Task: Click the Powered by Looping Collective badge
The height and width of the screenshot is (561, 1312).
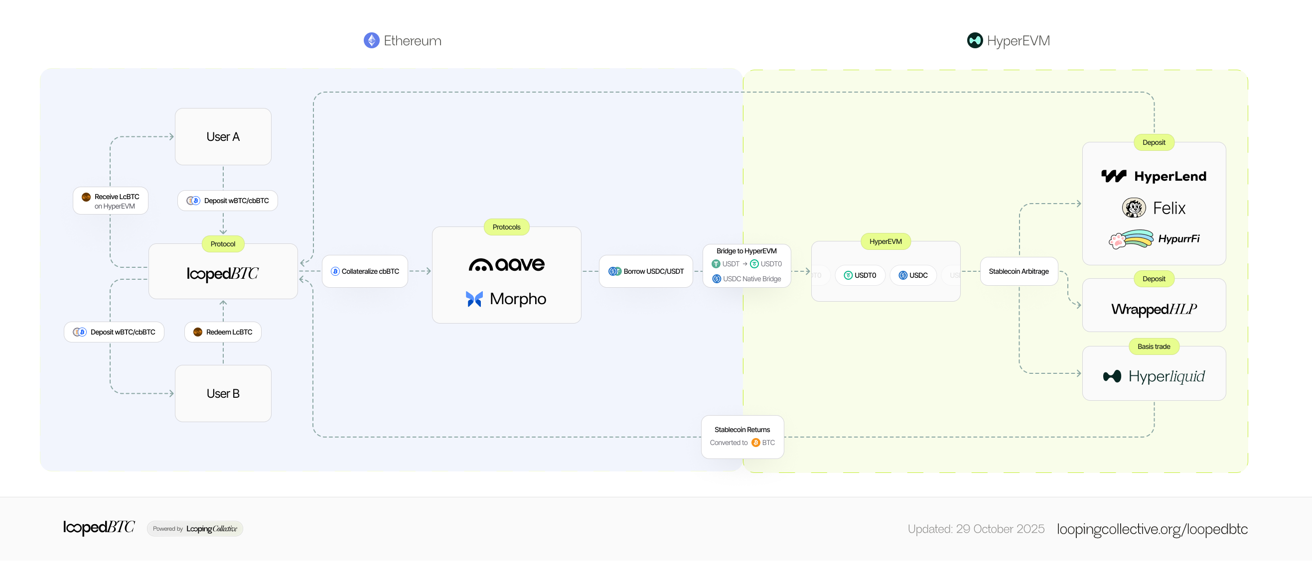Action: tap(194, 529)
